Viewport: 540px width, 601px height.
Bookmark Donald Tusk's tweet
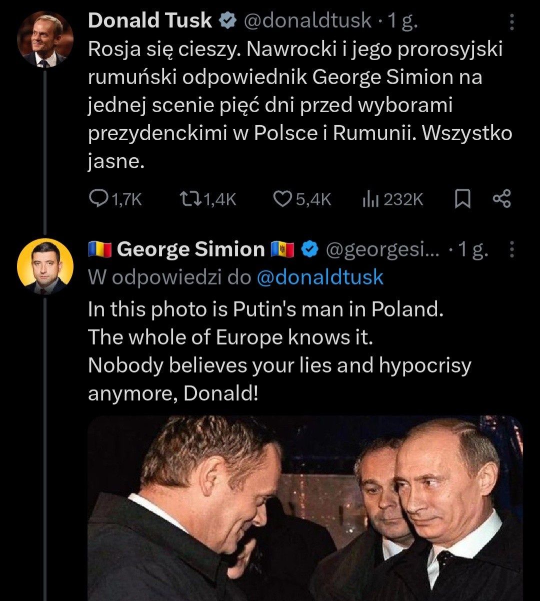(462, 200)
